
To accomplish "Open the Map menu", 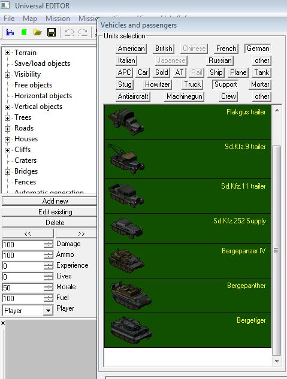I will click(x=30, y=19).
